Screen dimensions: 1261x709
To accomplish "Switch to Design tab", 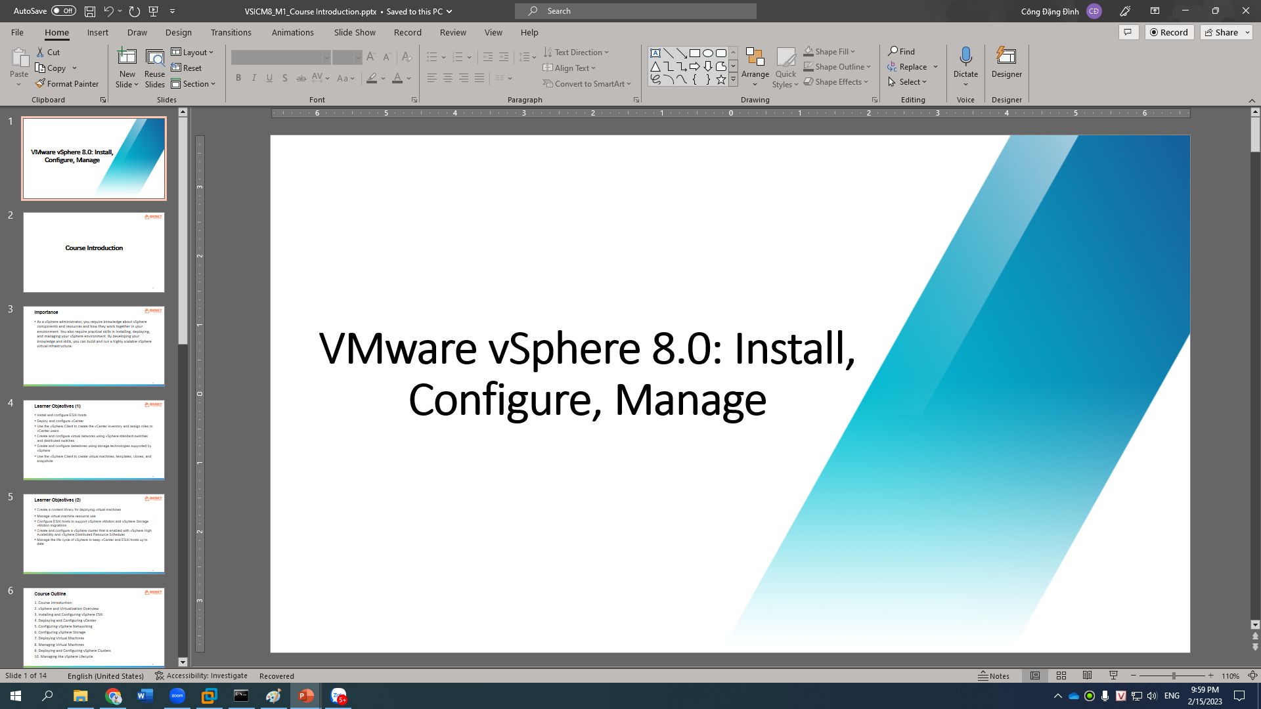I will pos(178,32).
